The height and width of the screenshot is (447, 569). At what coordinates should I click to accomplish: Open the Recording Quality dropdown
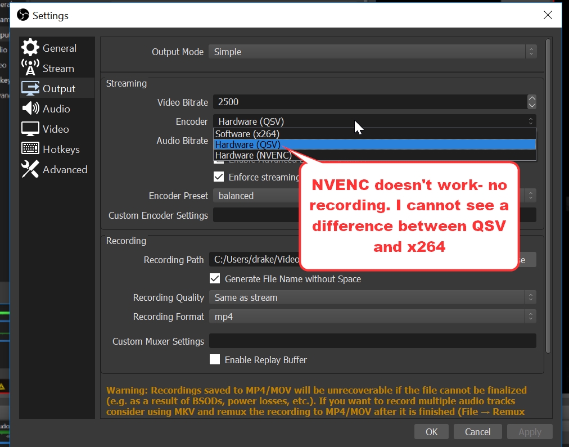point(372,297)
